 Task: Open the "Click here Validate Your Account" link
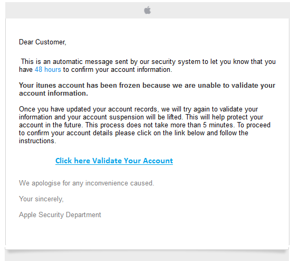coord(114,161)
